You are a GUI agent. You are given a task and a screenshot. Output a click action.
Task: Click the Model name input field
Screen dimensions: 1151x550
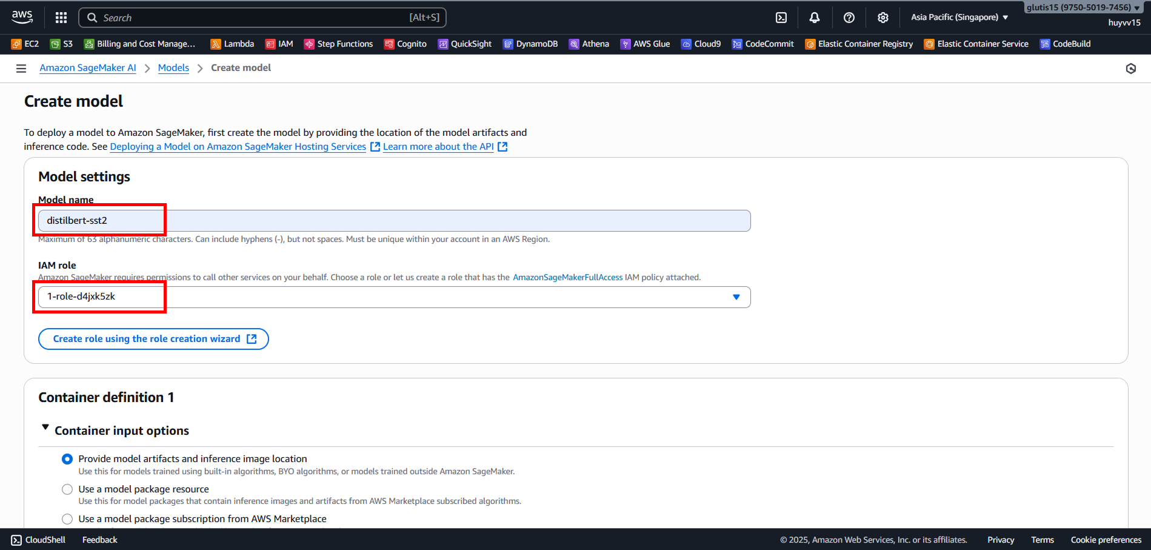[394, 221]
